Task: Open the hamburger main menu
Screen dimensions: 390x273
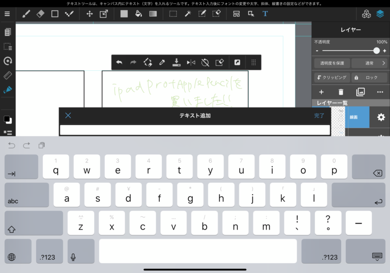Action: [x=7, y=14]
